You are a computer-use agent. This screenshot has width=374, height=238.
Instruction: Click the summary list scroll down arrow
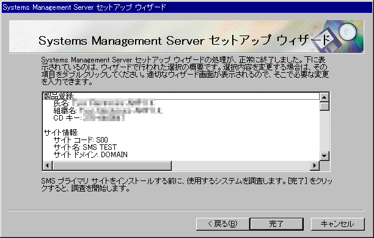tap(324, 156)
